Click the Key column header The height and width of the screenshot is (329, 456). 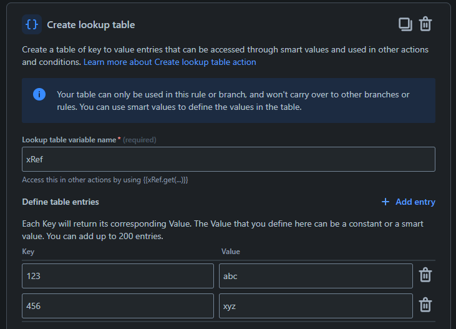pos(28,252)
